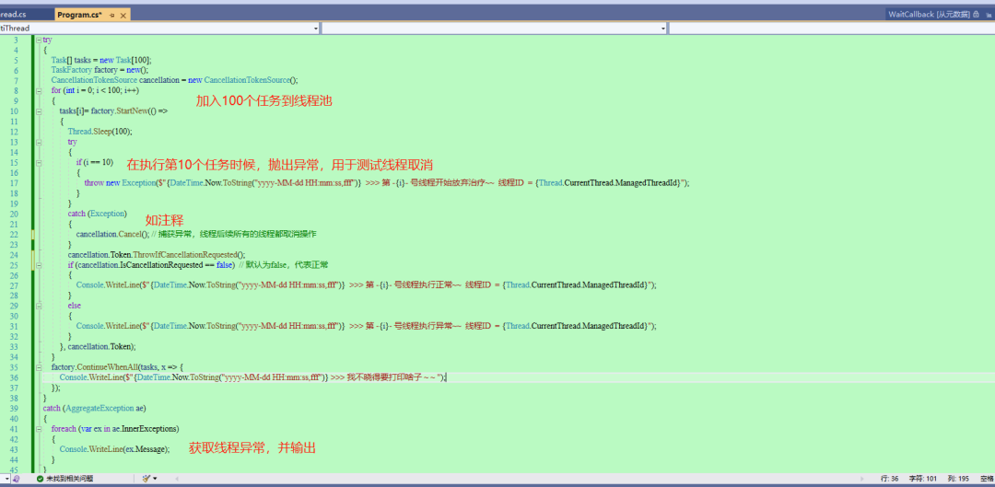Run code cleanup with the broom icon
This screenshot has height=487, width=995.
[146, 478]
